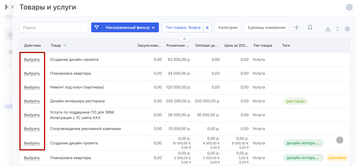Click Выбрать for Создание дизайн-проекта
356x166 pixels.
point(32,60)
